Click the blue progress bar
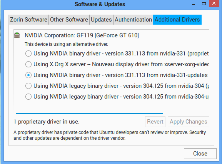Screen dimensions: 222x164 point(89,113)
